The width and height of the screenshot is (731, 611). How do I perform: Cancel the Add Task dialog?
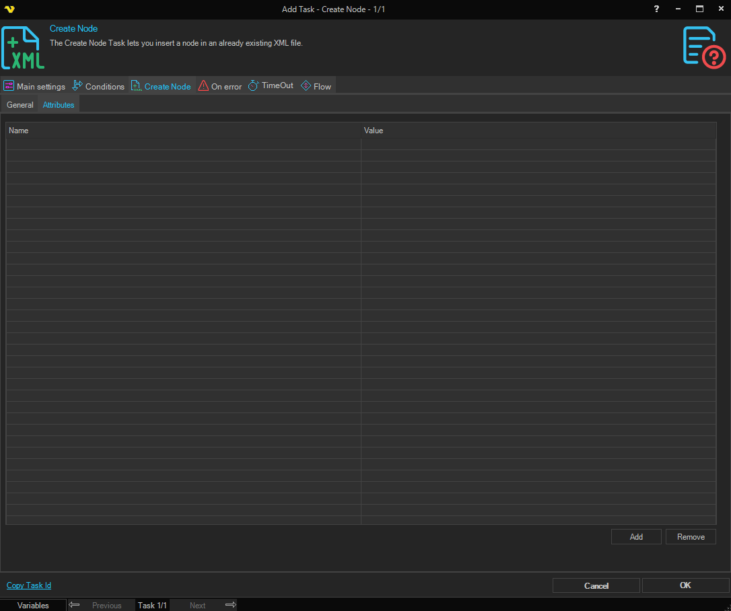click(x=596, y=585)
